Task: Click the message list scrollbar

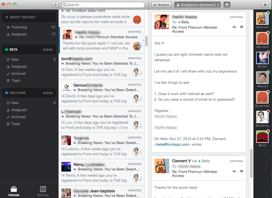Action: coord(146,41)
